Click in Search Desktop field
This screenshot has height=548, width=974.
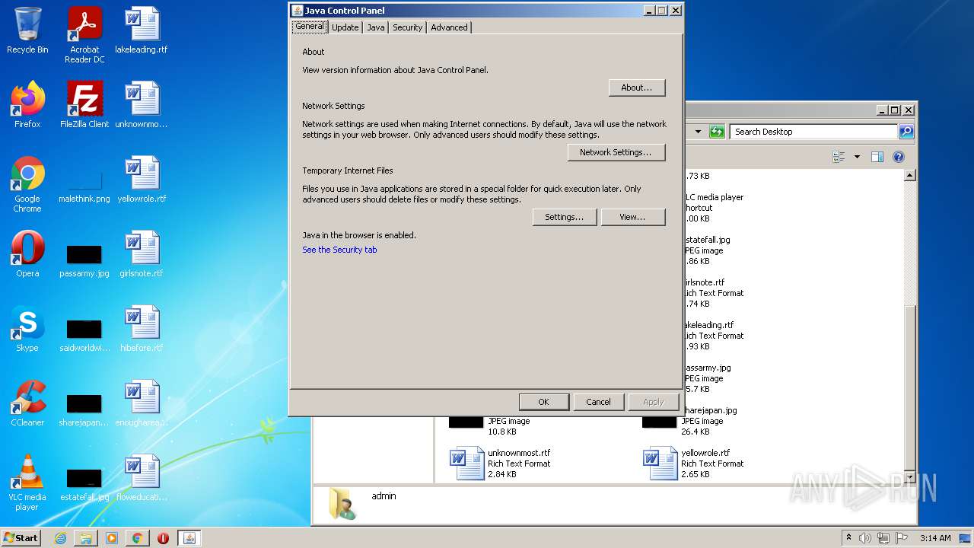tap(813, 132)
